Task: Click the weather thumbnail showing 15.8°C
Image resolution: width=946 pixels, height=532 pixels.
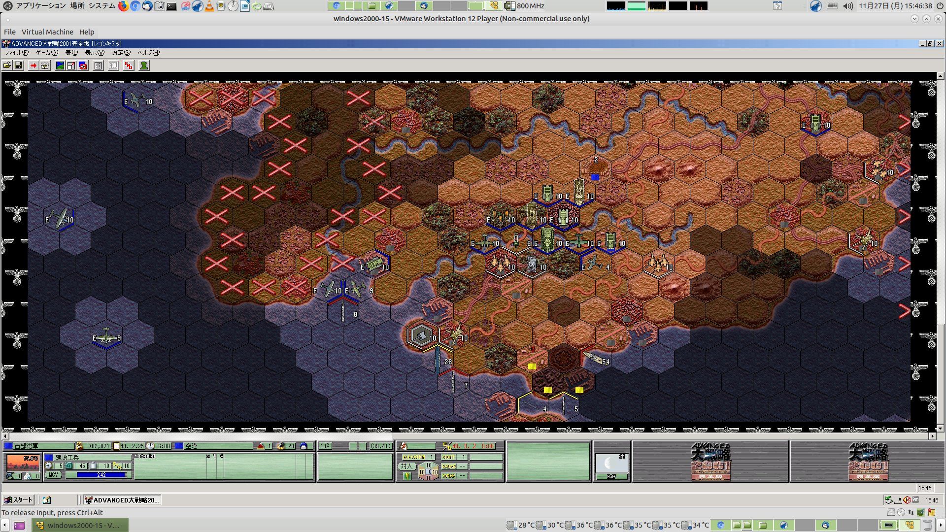Action: tap(22, 463)
